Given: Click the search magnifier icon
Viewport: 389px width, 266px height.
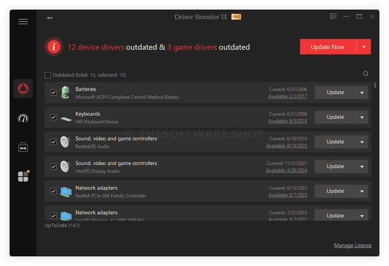Looking at the screenshot, I should click(x=366, y=74).
